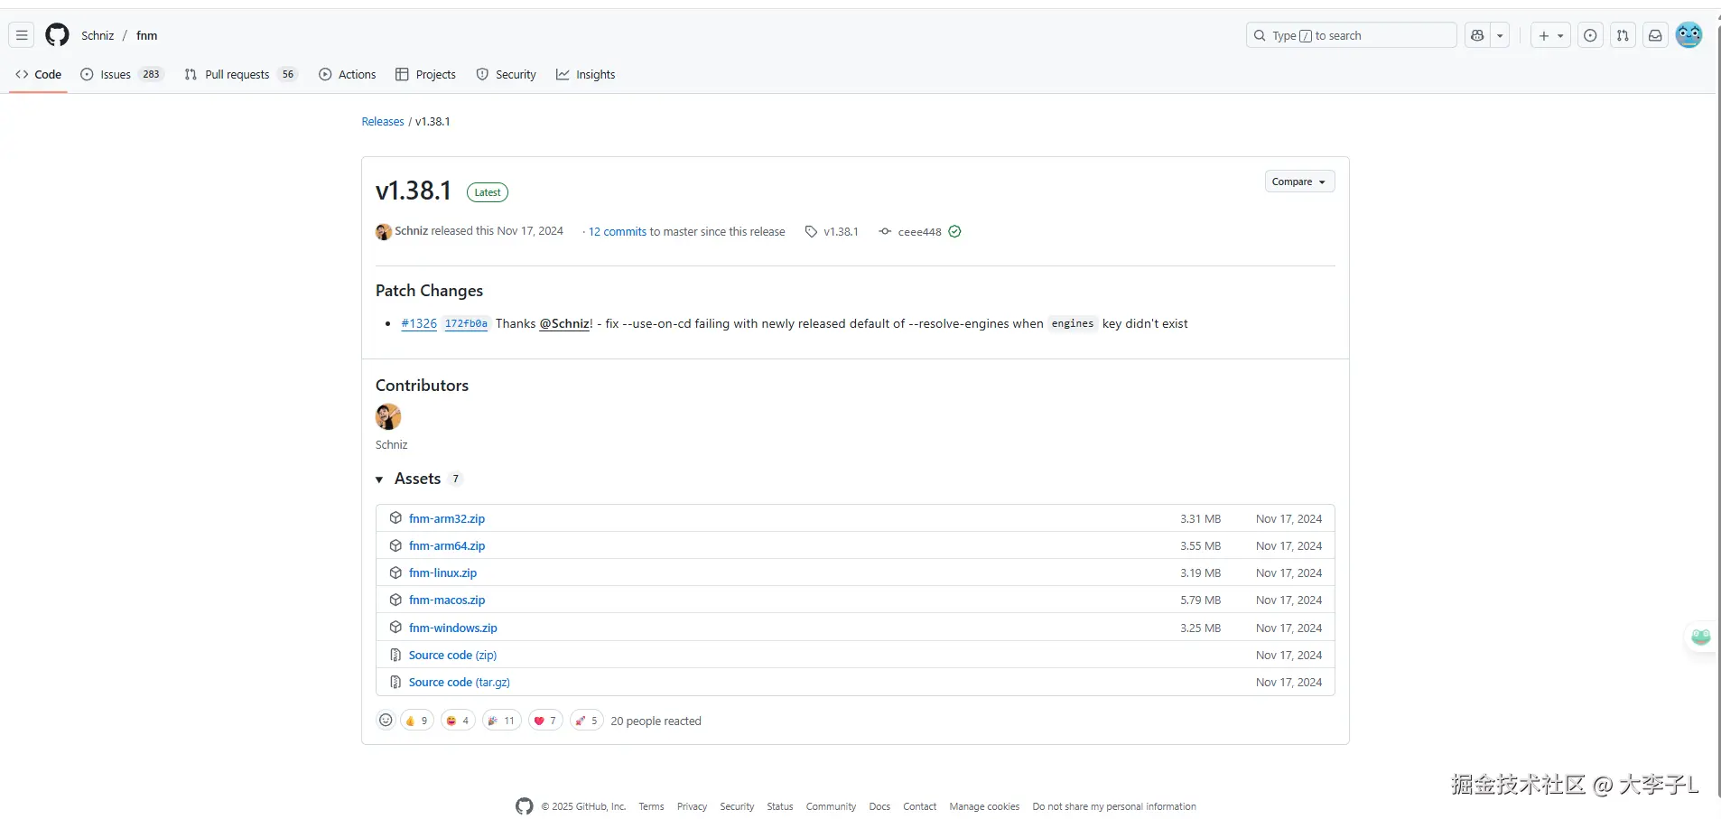Screen dimensions: 1721x819
Task: Open the Schniz owner link in header
Action: [98, 35]
